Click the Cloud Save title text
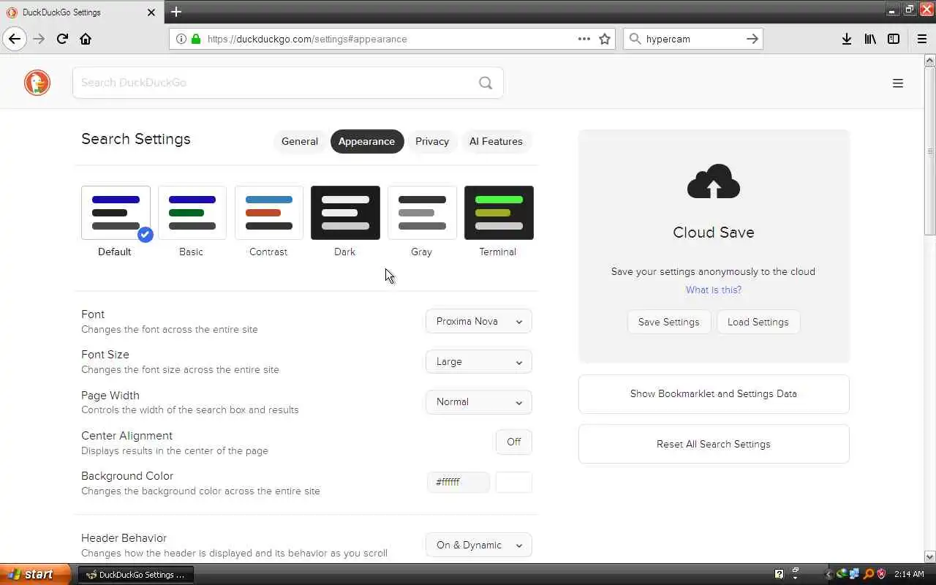The height and width of the screenshot is (585, 936). point(714,233)
